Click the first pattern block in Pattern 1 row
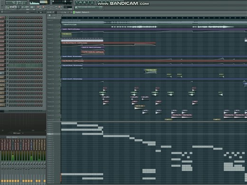 69,123
